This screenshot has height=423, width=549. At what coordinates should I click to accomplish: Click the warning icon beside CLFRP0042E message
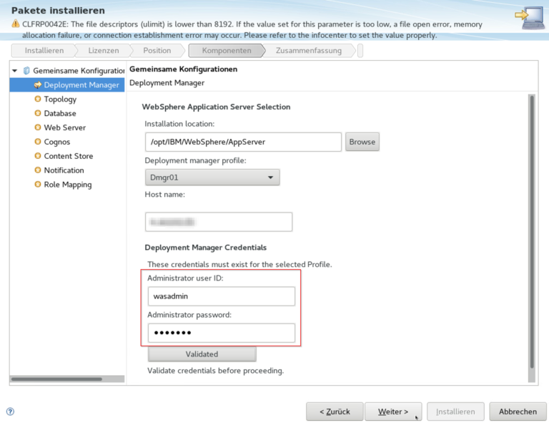(x=16, y=24)
